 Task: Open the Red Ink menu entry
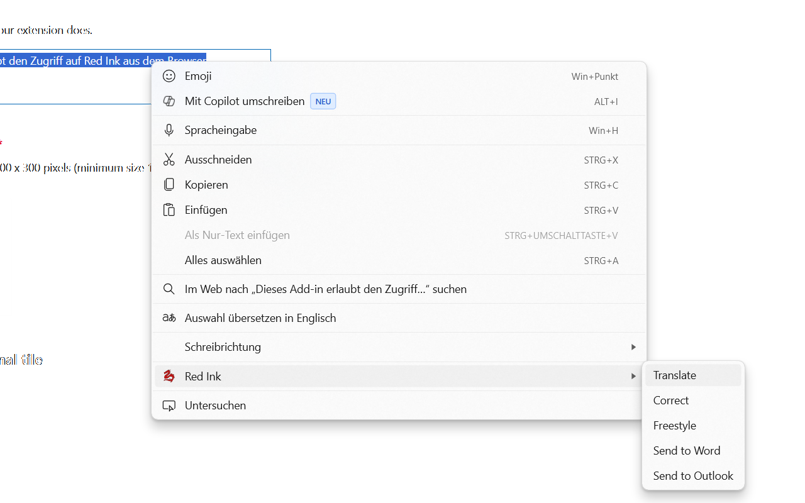tap(399, 376)
